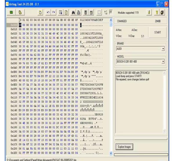Click the hex editor scroll up arrow
The height and width of the screenshot is (161, 174).
110,20
